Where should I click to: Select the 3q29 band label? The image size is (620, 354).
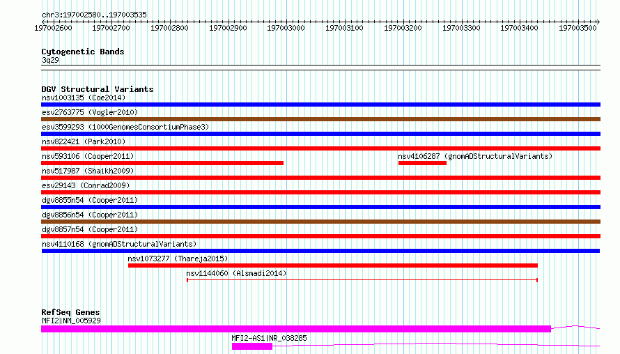[x=50, y=60]
